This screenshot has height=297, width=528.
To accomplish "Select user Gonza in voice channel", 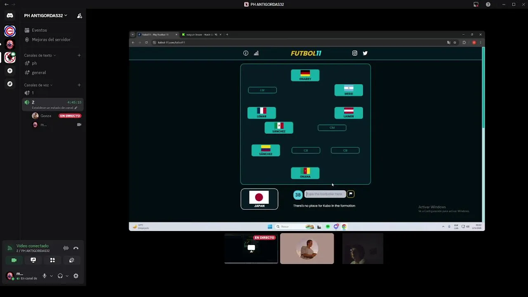I will (46, 116).
